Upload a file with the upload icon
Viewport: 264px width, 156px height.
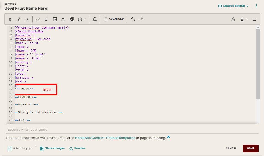(63, 19)
